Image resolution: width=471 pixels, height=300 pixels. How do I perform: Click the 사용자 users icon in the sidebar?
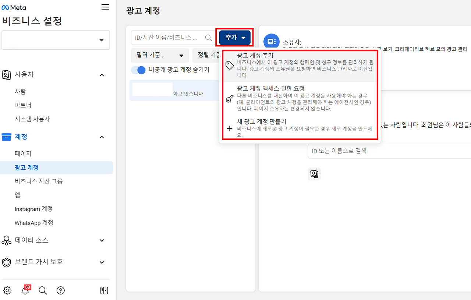6,74
